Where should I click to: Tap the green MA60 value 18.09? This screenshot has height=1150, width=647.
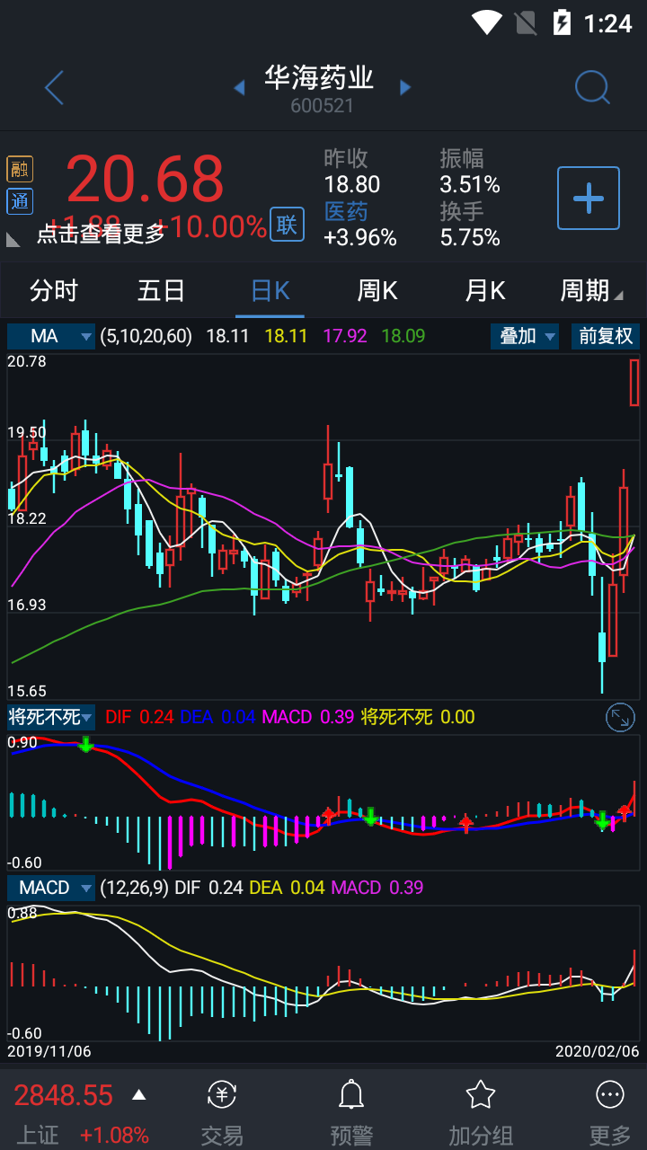[403, 336]
